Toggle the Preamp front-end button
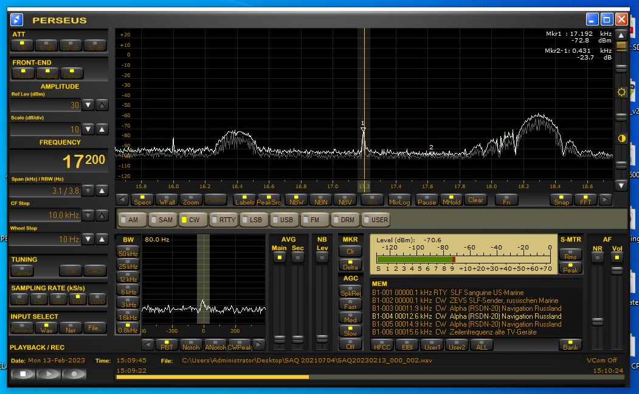The width and height of the screenshot is (639, 394). (47, 73)
